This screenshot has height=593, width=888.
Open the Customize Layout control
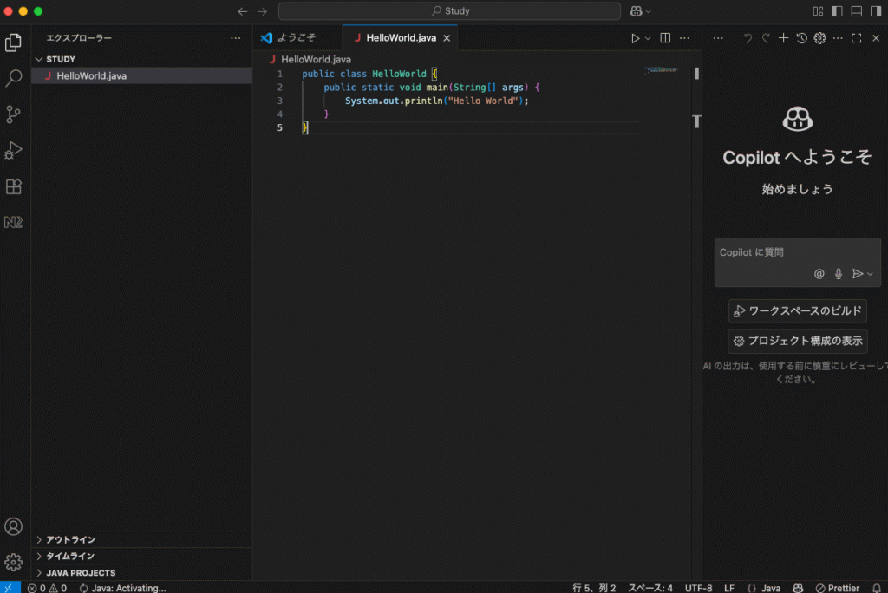pyautogui.click(x=818, y=11)
